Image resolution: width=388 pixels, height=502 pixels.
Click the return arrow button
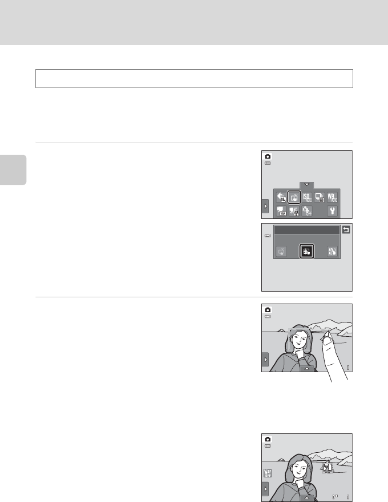346,229
